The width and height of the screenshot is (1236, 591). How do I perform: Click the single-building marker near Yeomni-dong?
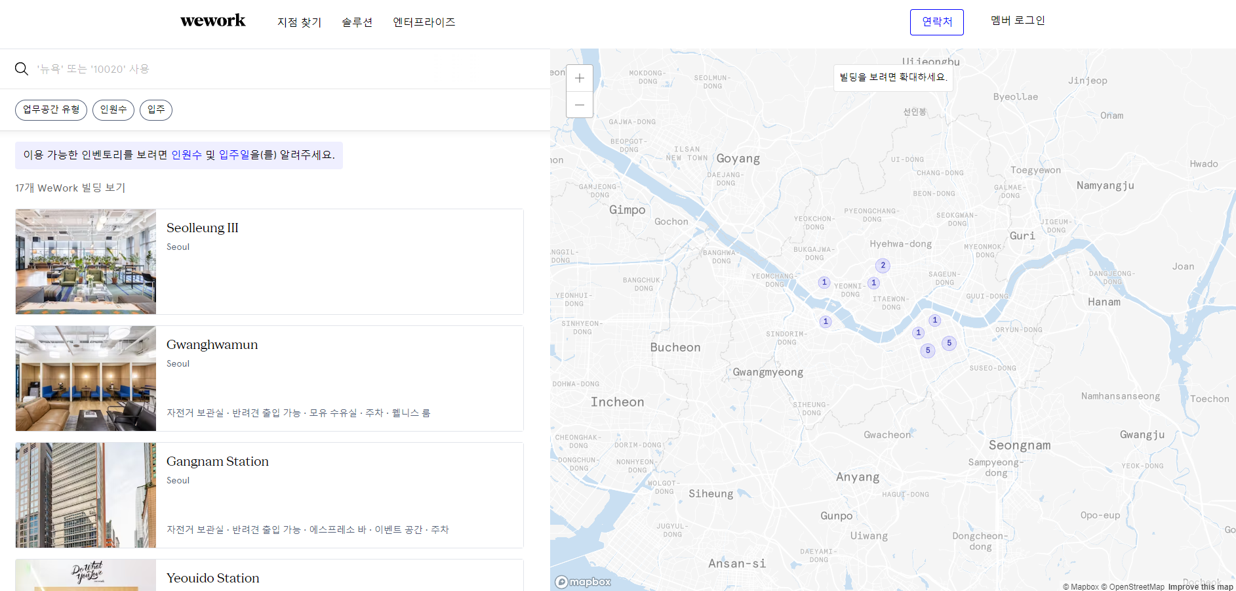824,282
